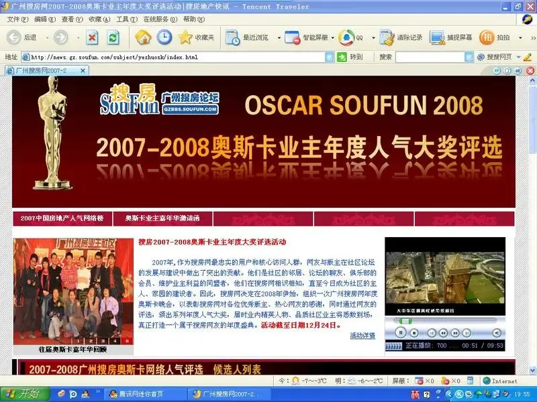Expand 拍拍 dropdown arrow

click(x=520, y=38)
